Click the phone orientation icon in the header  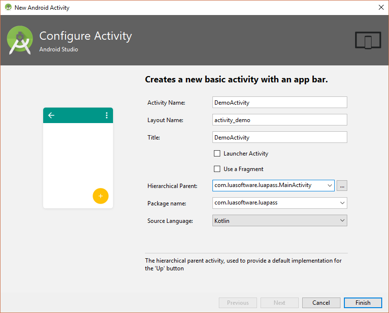368,40
